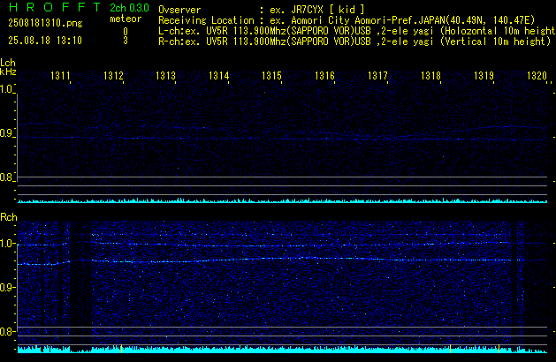Click the 'Lch' channel label
Screen dimensions: 556x362
tap(8, 63)
